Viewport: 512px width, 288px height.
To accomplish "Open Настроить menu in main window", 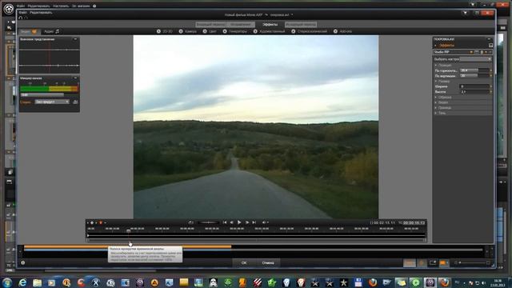I will point(61,6).
